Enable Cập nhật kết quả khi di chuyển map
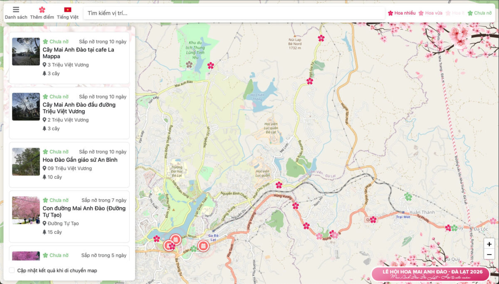Image resolution: width=499 pixels, height=284 pixels. (12, 270)
